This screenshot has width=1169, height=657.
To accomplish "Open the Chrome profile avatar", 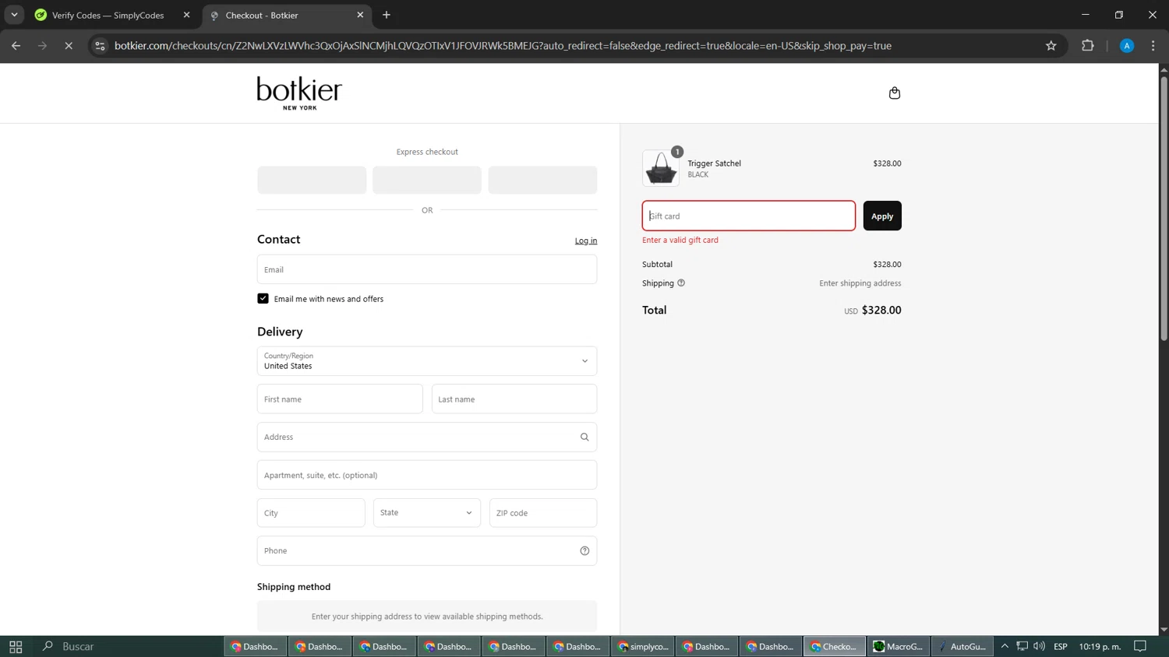I will tap(1127, 46).
